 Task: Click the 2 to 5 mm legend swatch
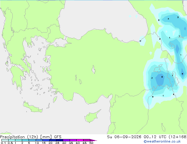pyautogui.click(x=25, y=140)
